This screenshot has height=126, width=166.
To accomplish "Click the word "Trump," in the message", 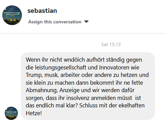I will (x=34, y=75).
